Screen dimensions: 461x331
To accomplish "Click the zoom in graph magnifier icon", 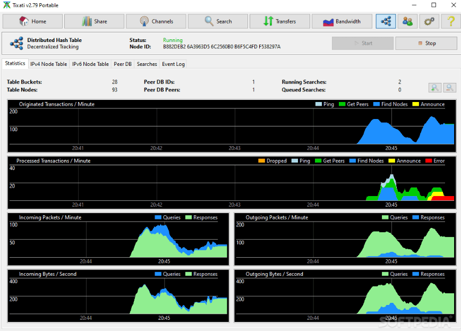I will coord(435,87).
